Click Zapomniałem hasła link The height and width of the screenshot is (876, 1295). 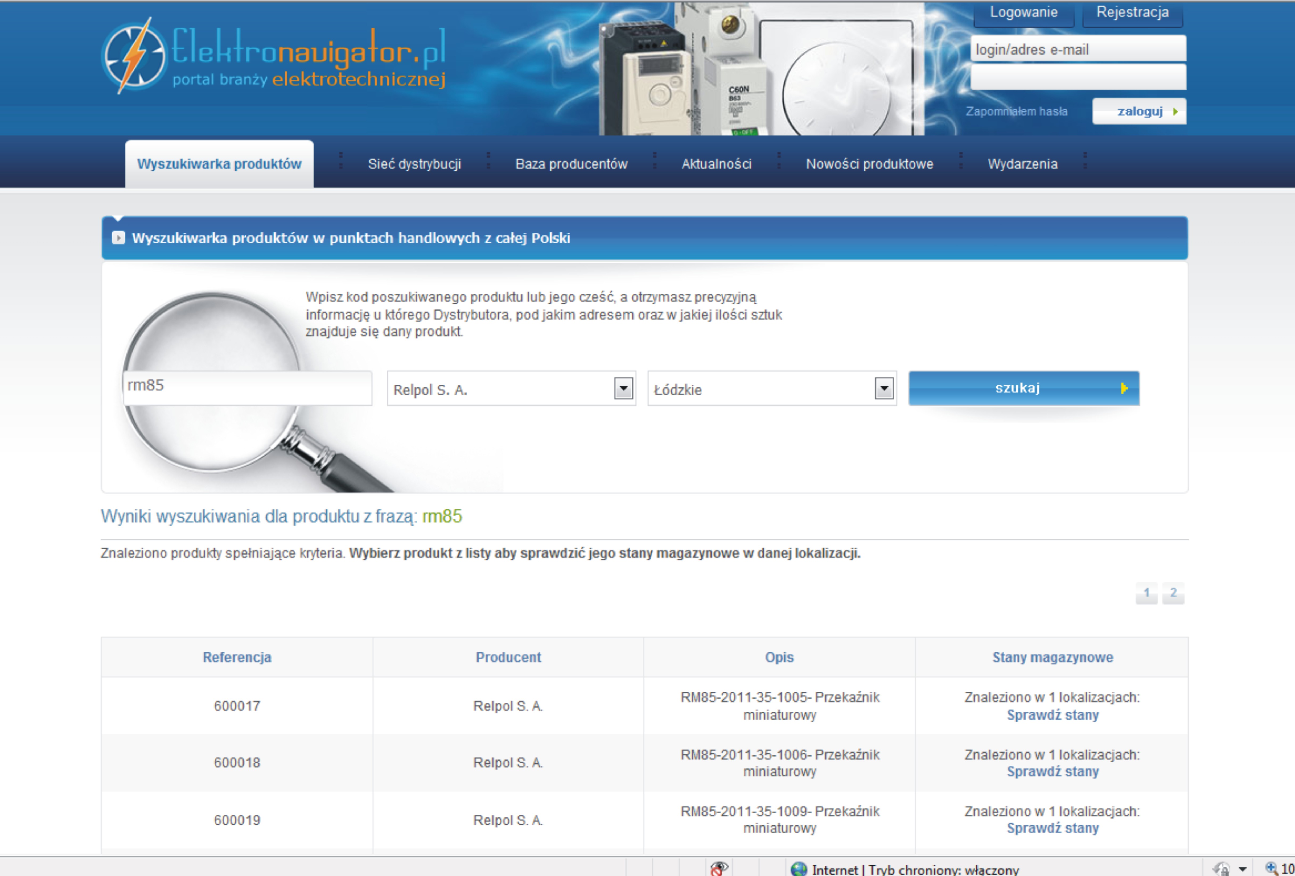[x=1016, y=111]
